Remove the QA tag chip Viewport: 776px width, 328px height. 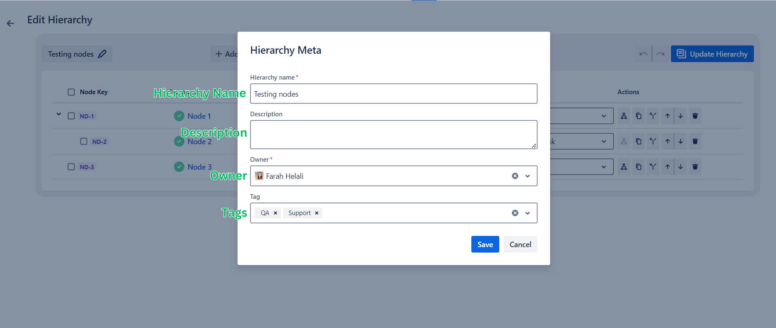[275, 213]
